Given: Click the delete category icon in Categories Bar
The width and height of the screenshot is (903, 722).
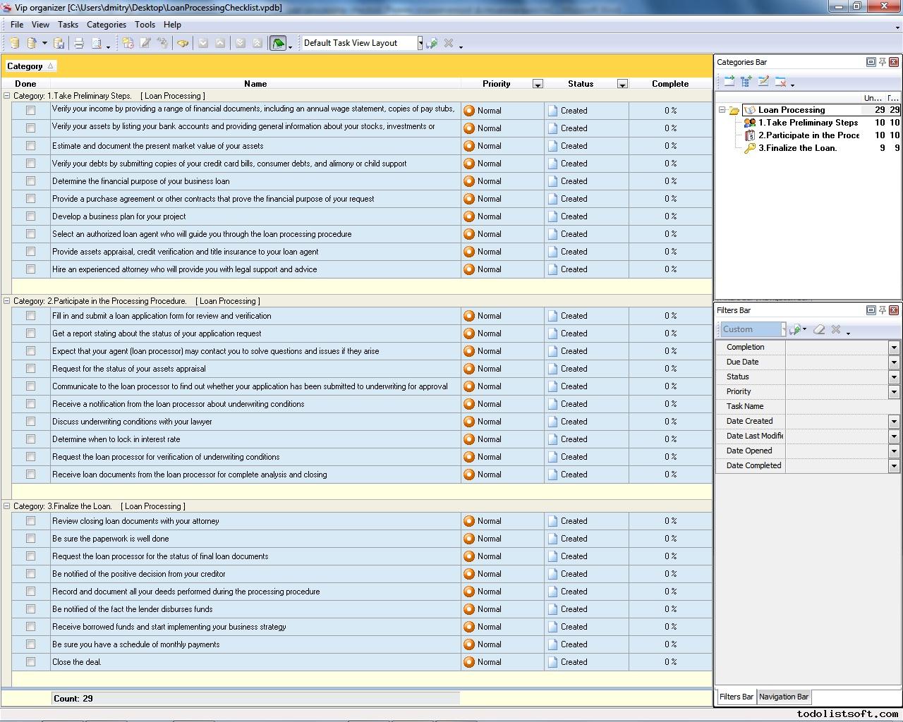Looking at the screenshot, I should point(780,82).
